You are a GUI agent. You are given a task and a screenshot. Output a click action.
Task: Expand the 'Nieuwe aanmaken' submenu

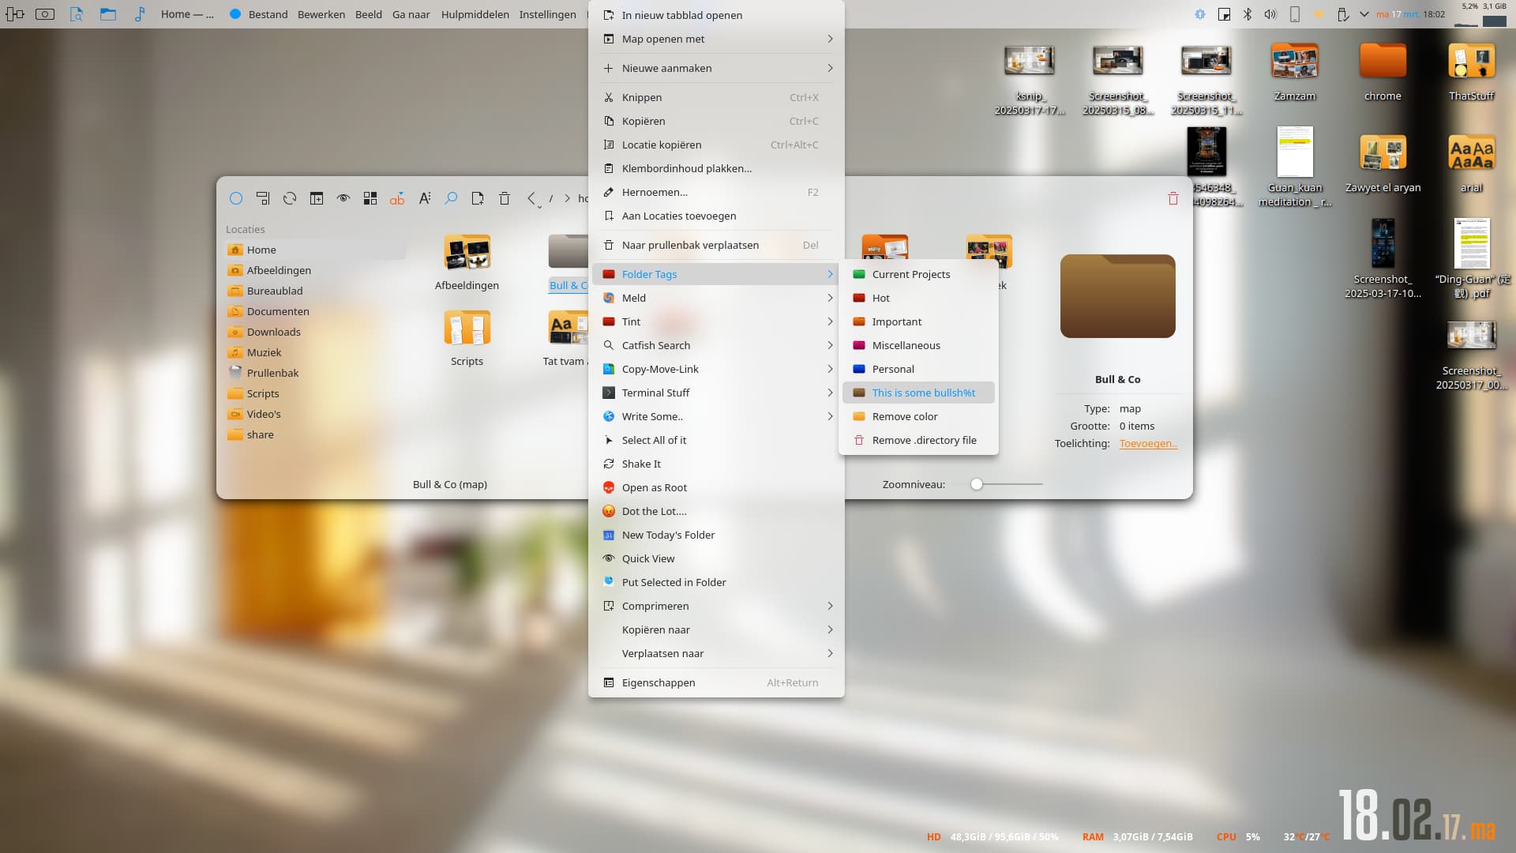(x=716, y=68)
